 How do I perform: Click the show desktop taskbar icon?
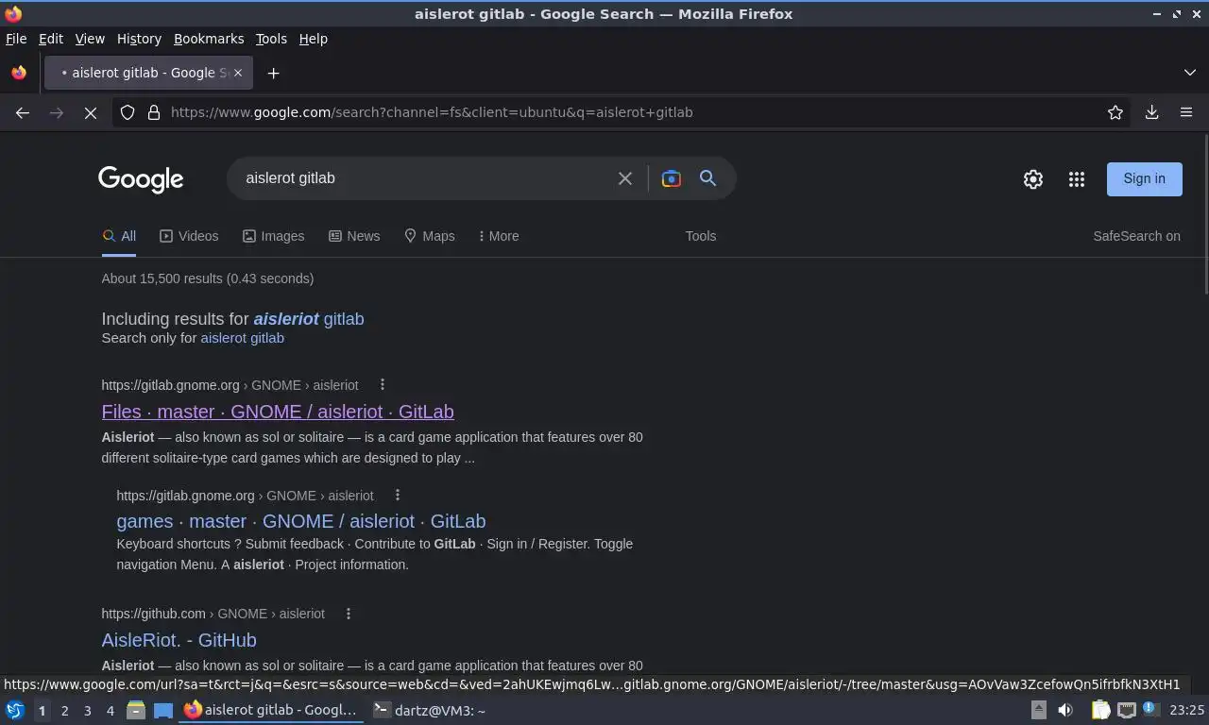click(x=163, y=710)
